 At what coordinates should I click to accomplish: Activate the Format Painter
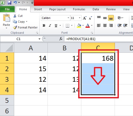(25, 27)
